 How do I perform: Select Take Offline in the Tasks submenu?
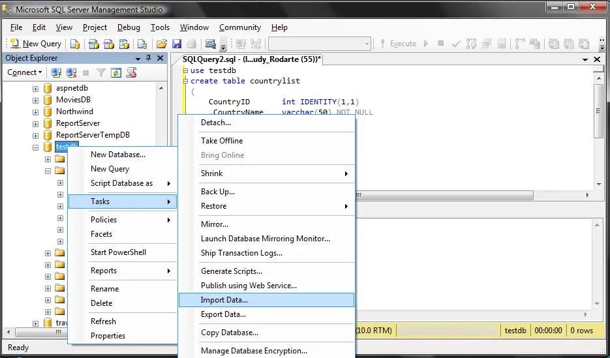(x=266, y=140)
